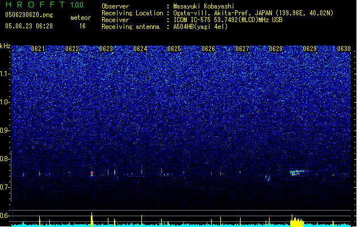Click the 0629 time marker
The image size is (357, 227).
tap(310, 49)
